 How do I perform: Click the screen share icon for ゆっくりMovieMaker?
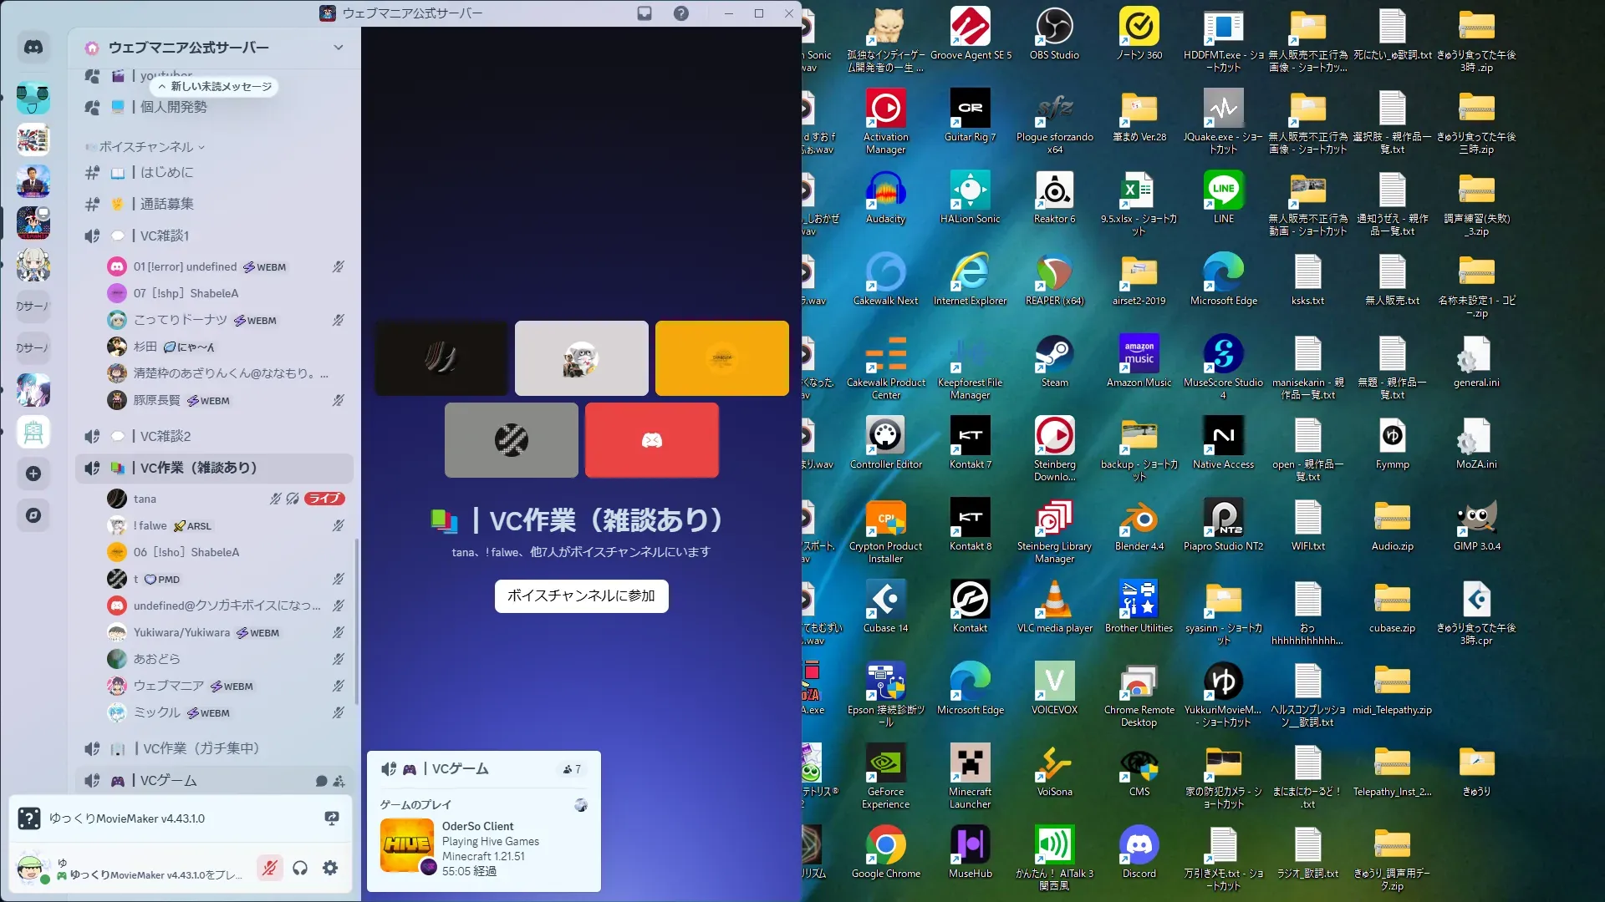coord(332,818)
